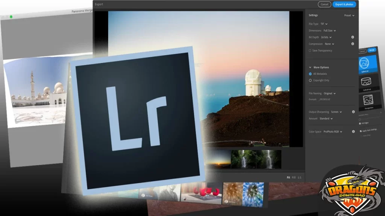385x216 pixels.
Task: Click the Export 8 photos button
Action: coord(344,4)
